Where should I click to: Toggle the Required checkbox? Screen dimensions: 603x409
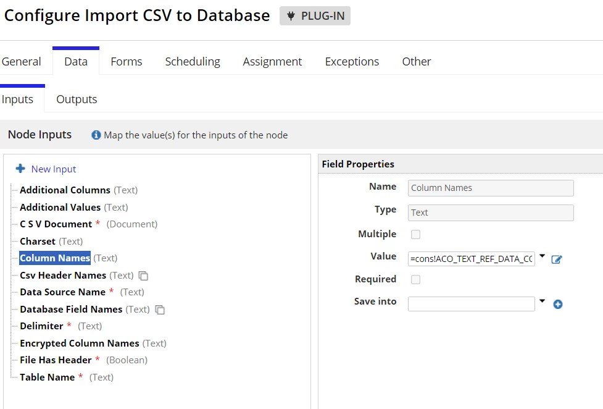416,279
